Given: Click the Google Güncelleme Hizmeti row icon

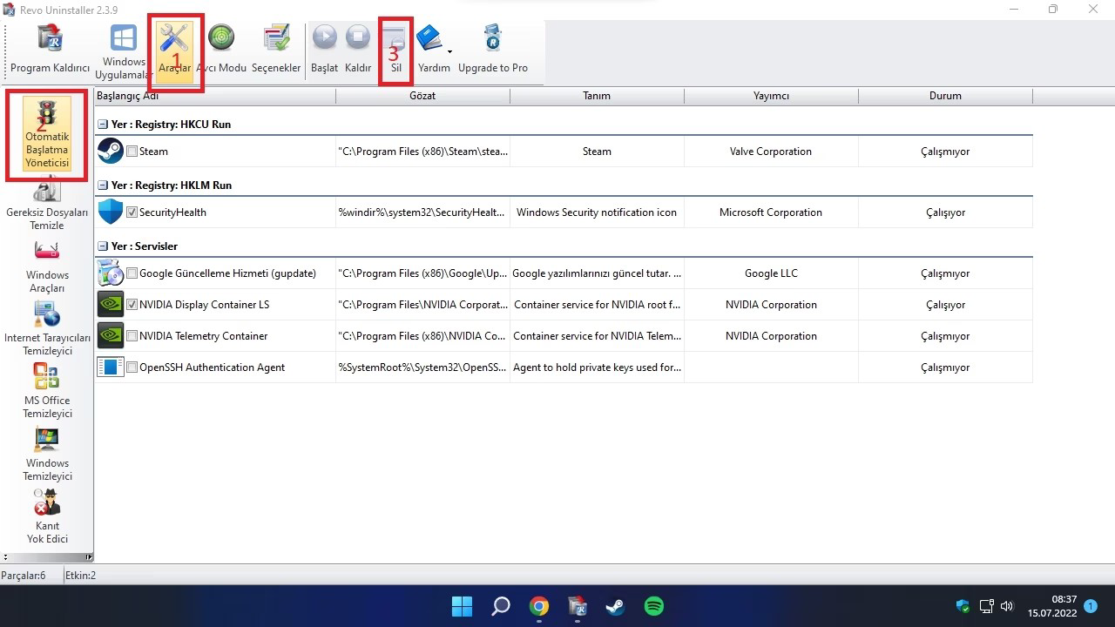Looking at the screenshot, I should tap(111, 273).
